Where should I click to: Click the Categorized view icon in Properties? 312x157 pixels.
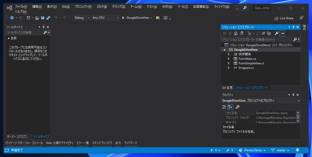pos(224,107)
